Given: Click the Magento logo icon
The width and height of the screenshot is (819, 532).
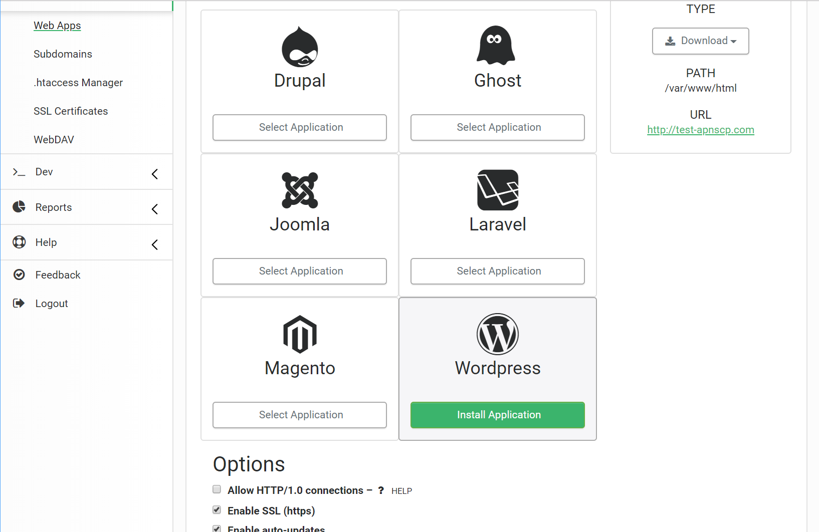Looking at the screenshot, I should coord(300,334).
